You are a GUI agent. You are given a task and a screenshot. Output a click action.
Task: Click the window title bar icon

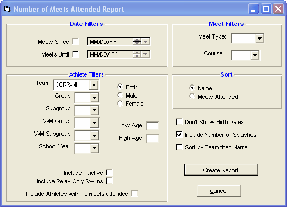click(7, 8)
